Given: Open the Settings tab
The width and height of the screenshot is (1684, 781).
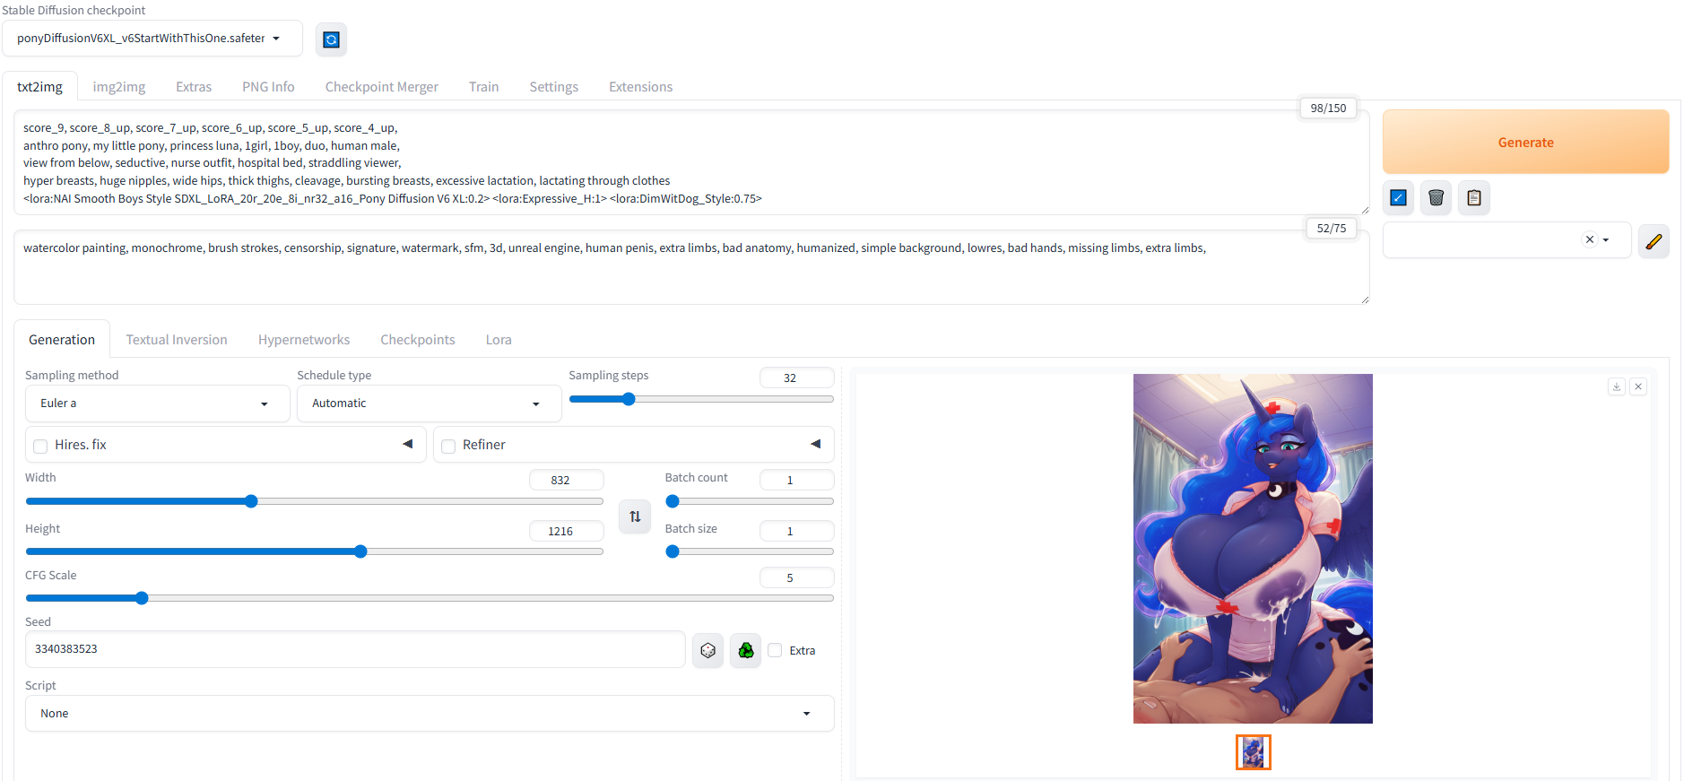Looking at the screenshot, I should click(554, 87).
